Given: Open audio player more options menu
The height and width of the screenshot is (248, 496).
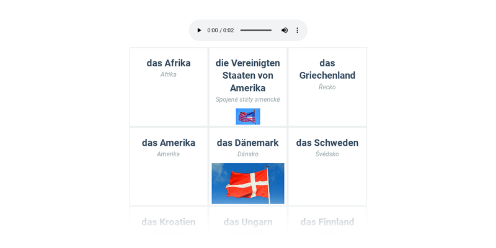Looking at the screenshot, I should (x=297, y=30).
